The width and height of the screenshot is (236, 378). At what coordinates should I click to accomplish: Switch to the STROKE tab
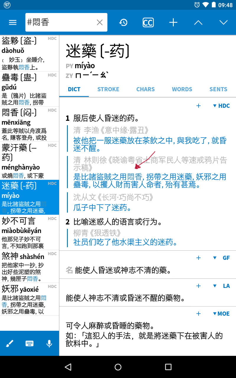point(108,89)
